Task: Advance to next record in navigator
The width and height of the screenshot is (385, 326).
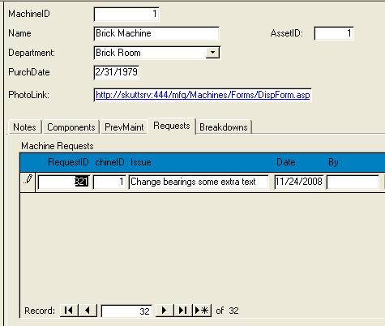Action: coord(165,311)
